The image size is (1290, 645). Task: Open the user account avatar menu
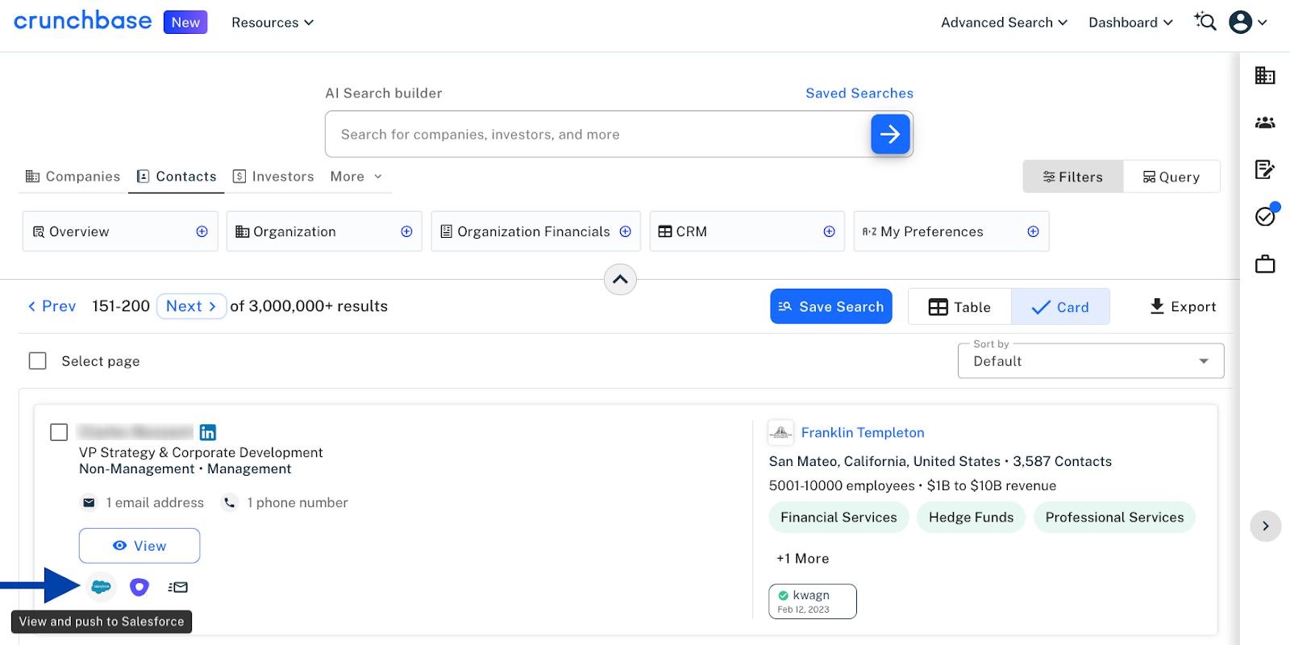[1240, 22]
